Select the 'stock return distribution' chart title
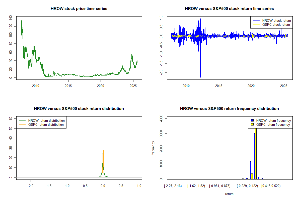Screen dimensions: 301x200 [79, 108]
